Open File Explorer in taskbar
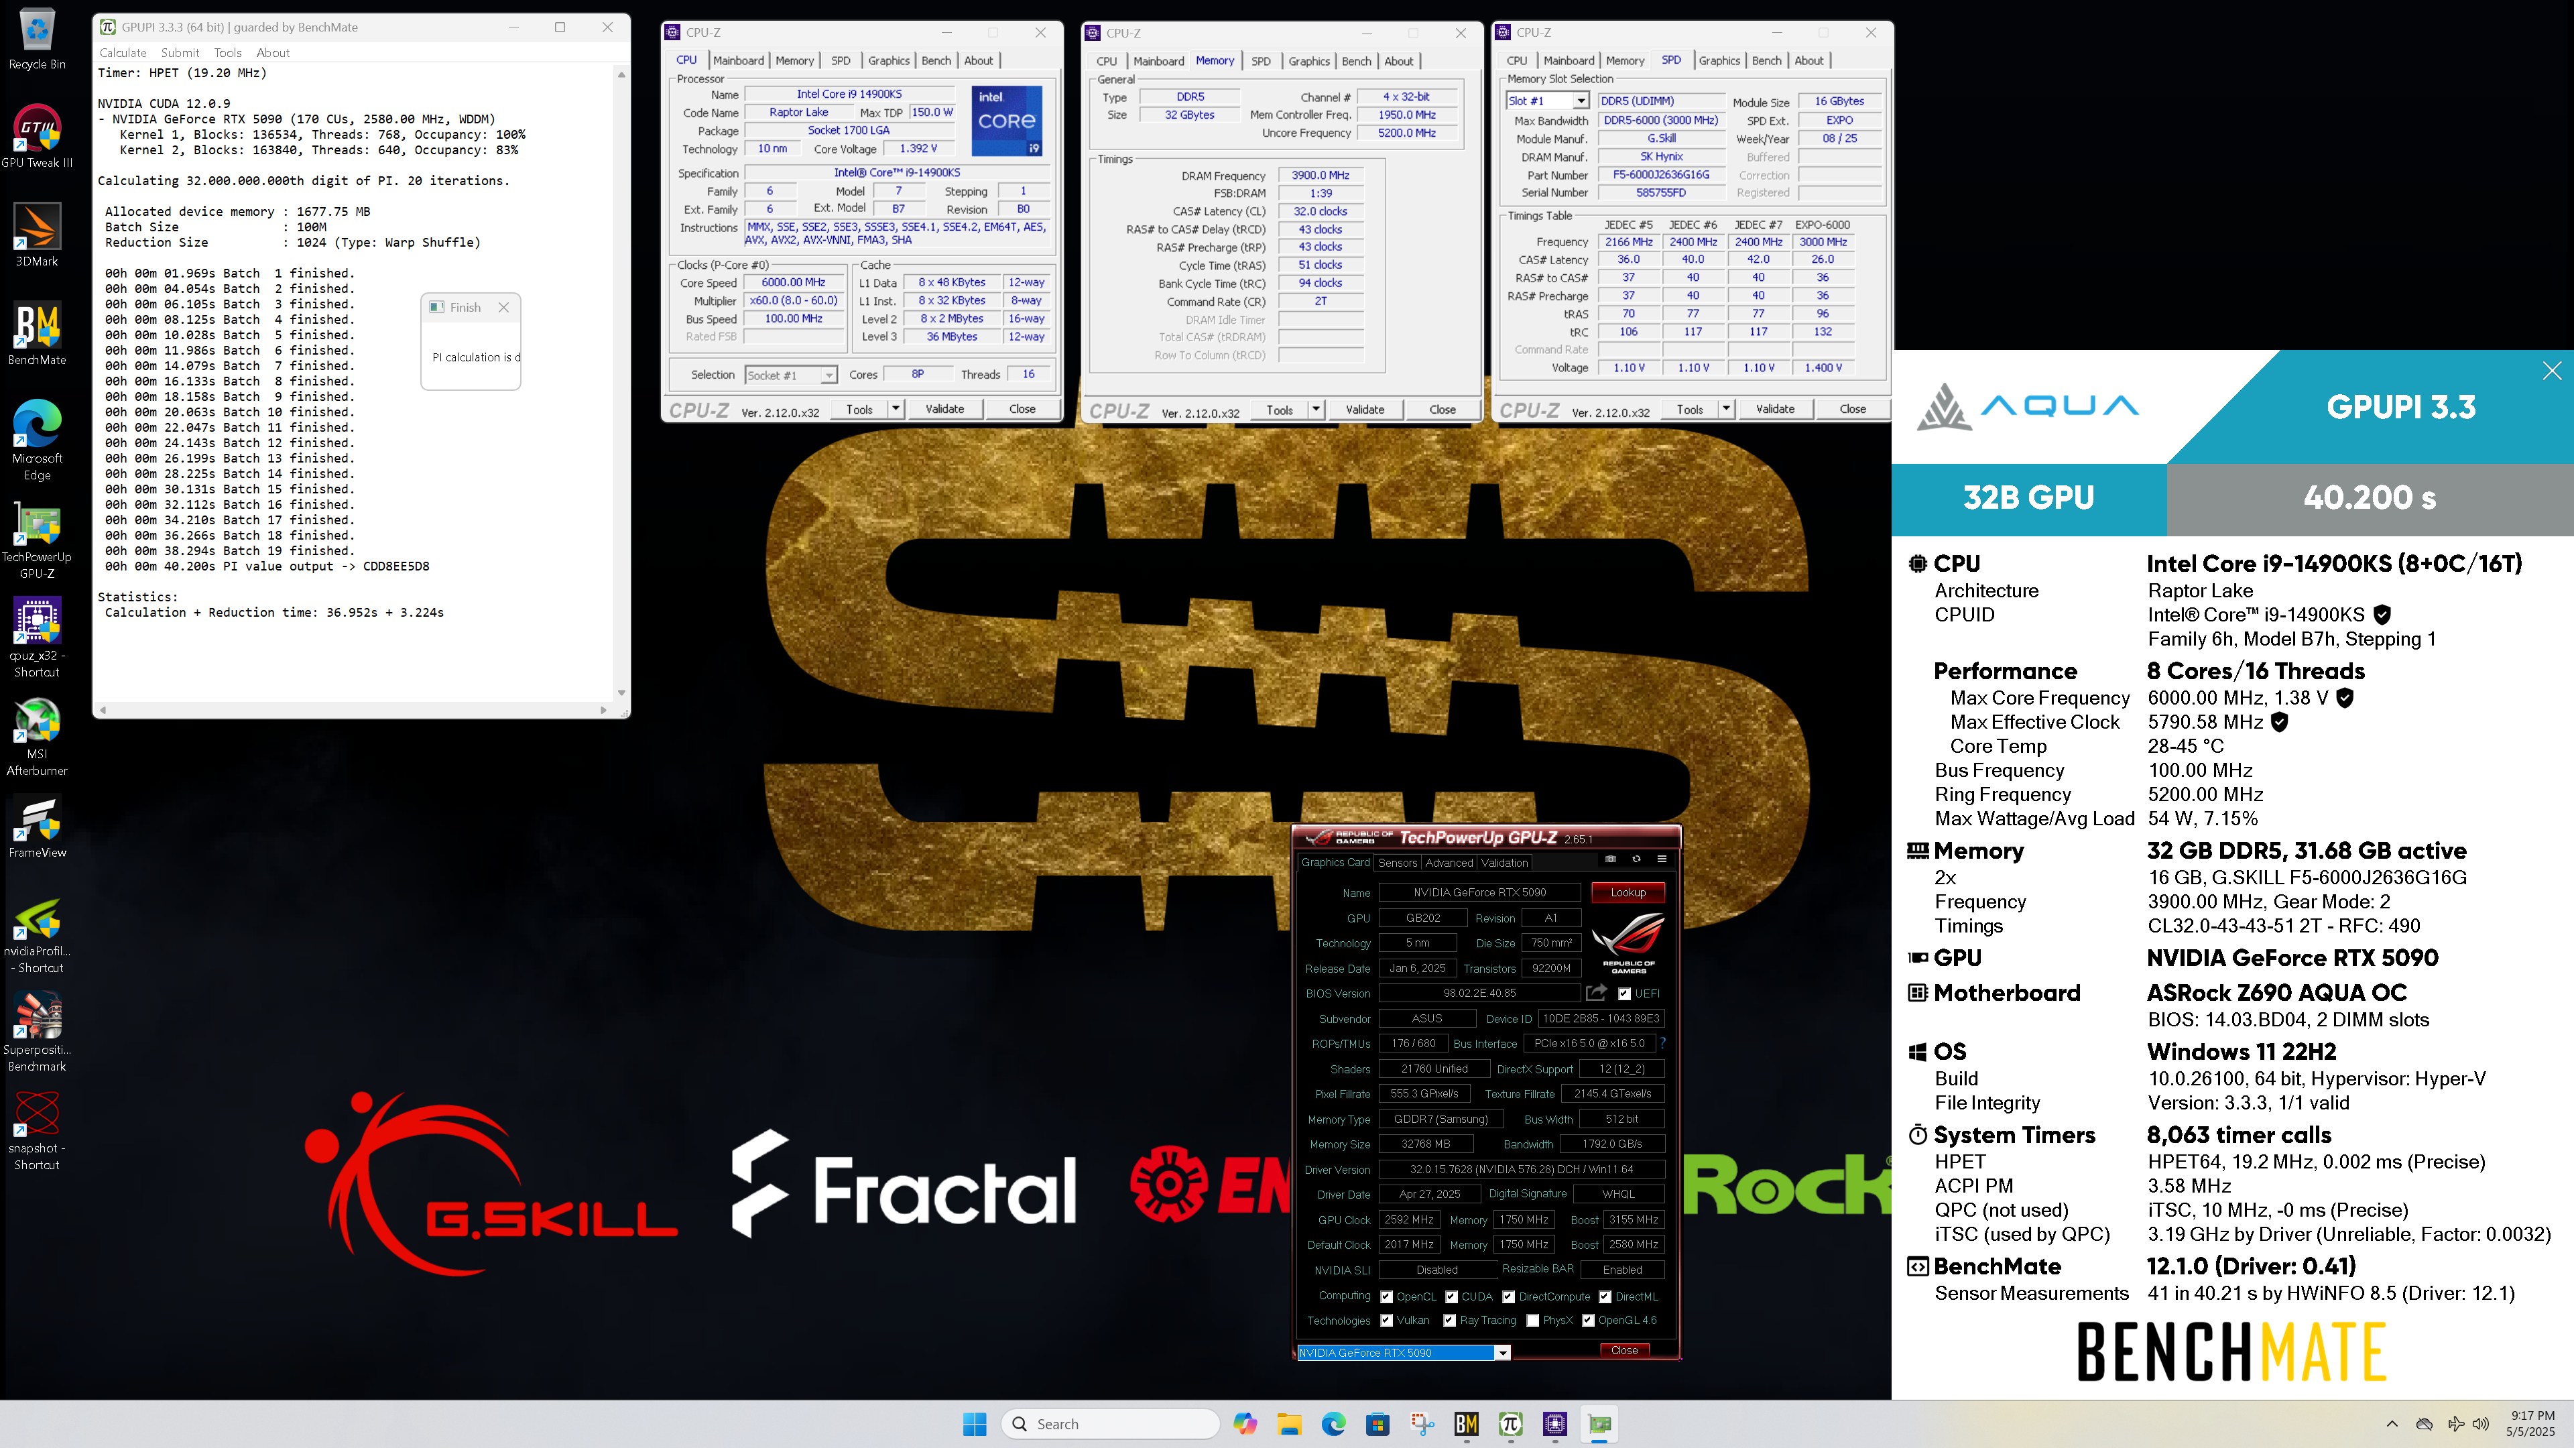The width and height of the screenshot is (2574, 1448). point(1289,1424)
